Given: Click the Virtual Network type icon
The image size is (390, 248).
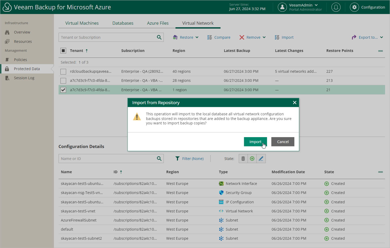Looking at the screenshot, I should (x=221, y=211).
